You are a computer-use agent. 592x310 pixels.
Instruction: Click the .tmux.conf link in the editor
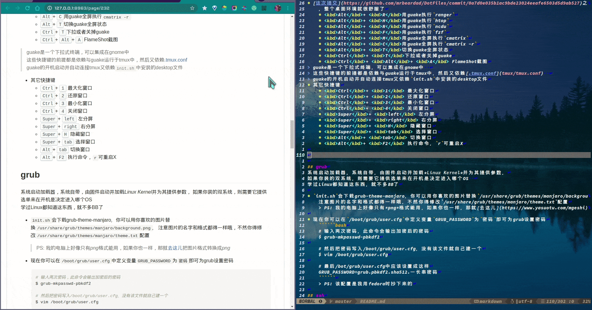tap(482, 73)
